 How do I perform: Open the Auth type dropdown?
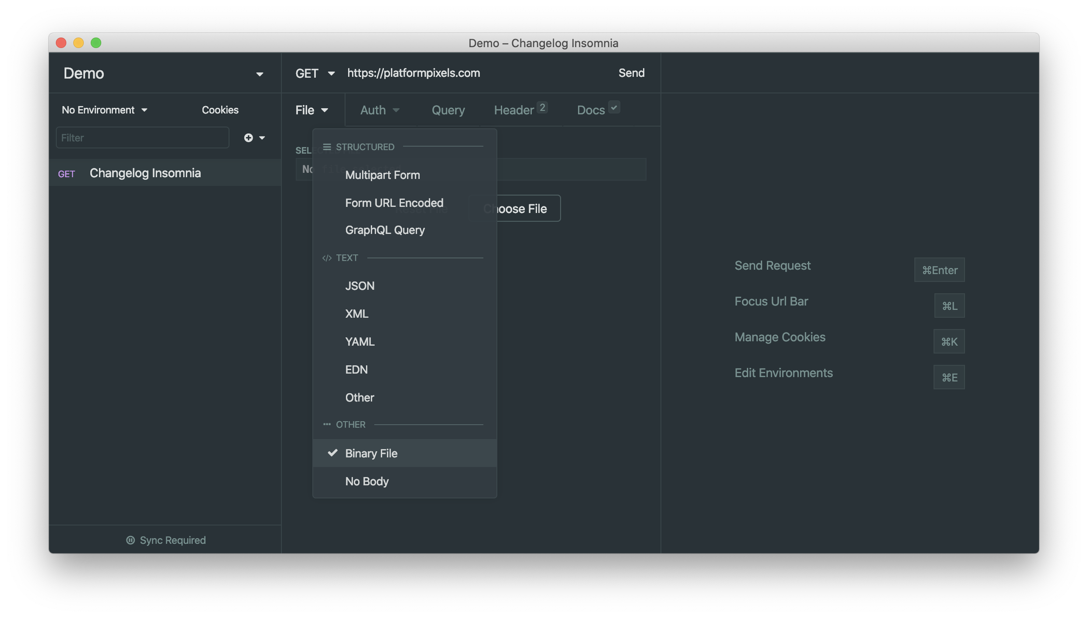[x=379, y=110]
